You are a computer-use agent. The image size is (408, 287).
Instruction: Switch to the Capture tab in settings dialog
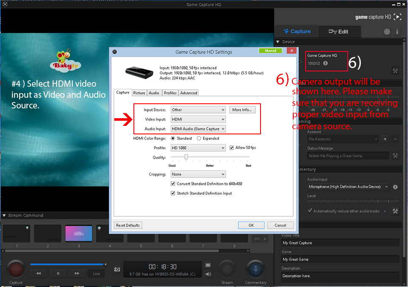122,92
